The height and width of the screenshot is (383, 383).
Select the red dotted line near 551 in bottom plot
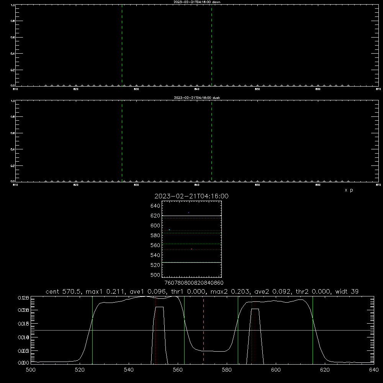[156, 330]
